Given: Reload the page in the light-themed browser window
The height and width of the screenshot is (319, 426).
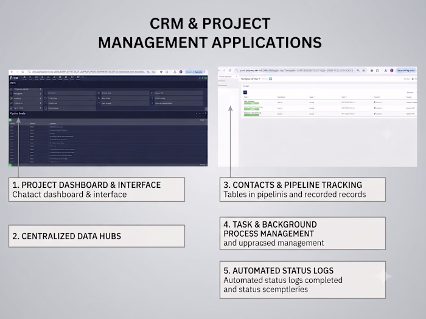Looking at the screenshot, I should [229, 71].
